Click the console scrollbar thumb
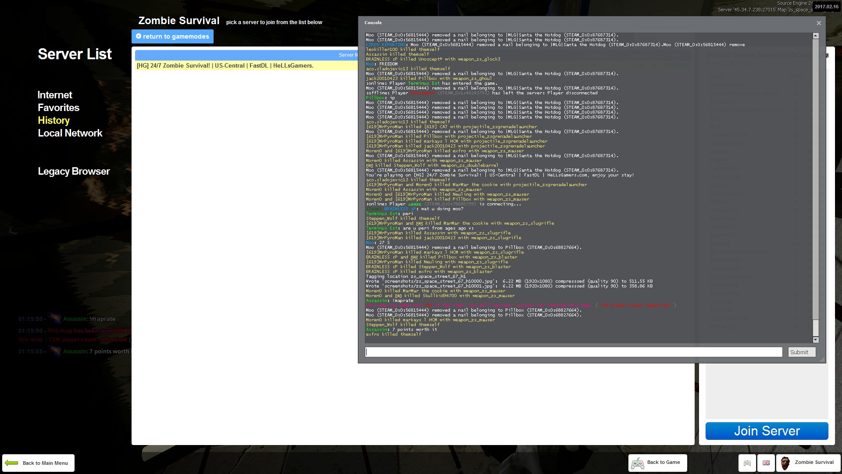 click(816, 327)
